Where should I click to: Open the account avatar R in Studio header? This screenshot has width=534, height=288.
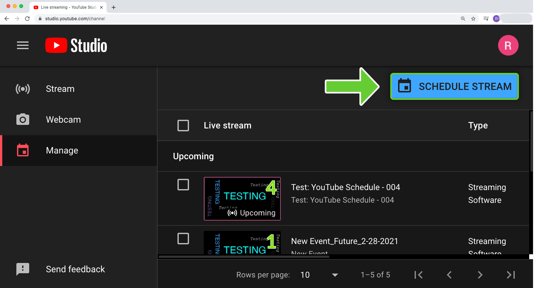click(508, 45)
